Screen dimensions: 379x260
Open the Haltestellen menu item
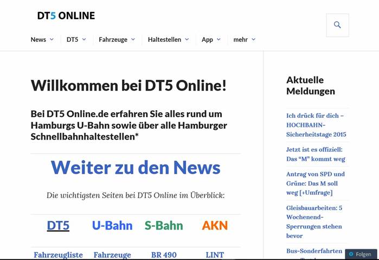(x=164, y=40)
